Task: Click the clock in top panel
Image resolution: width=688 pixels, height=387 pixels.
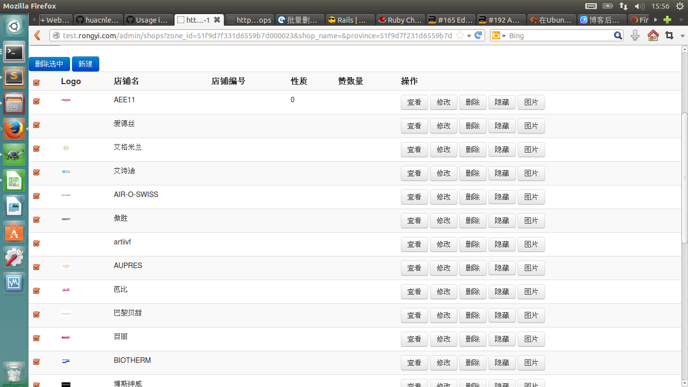Action: click(660, 6)
